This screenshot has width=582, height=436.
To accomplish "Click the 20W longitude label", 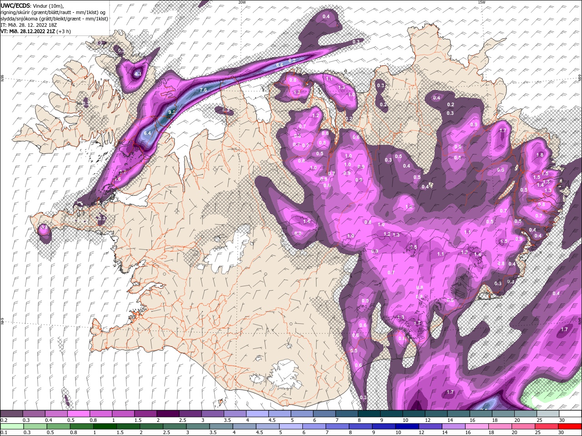I will click(x=242, y=2).
